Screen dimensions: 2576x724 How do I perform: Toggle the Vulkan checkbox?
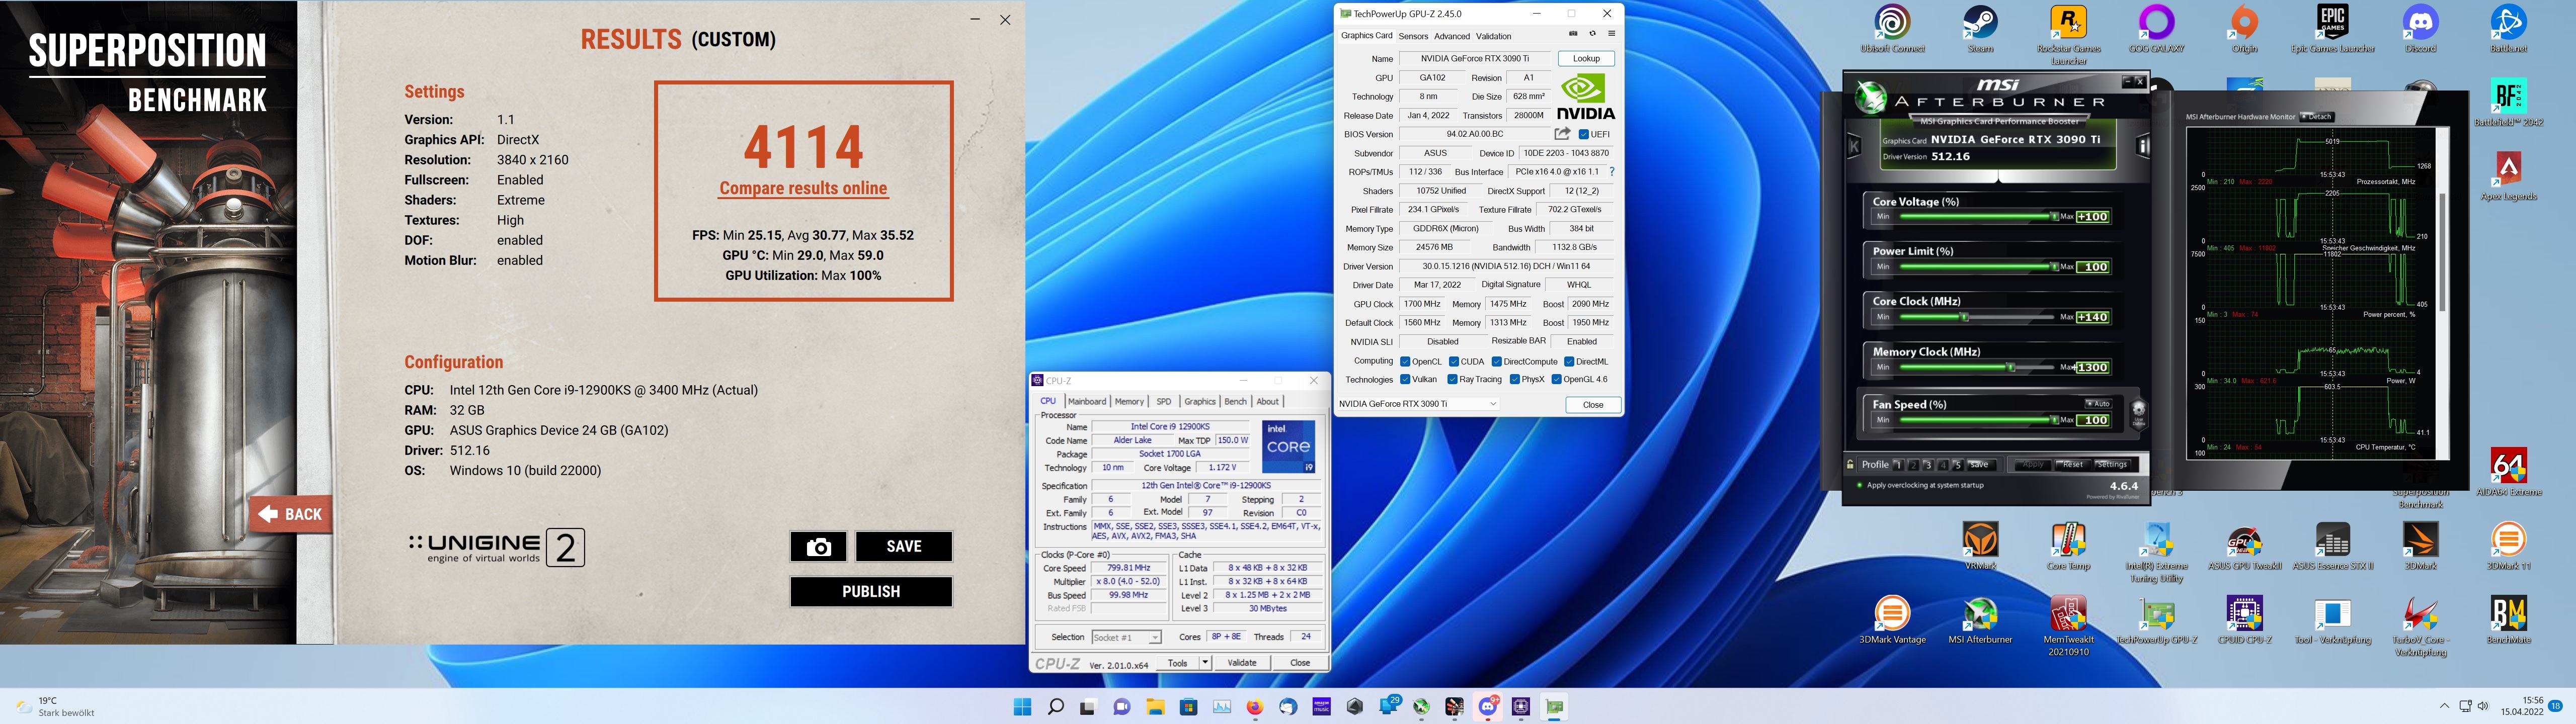1405,379
